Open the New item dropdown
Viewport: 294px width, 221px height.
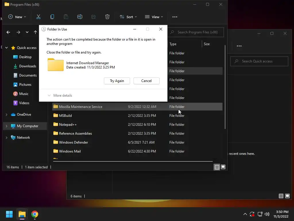(x=17, y=17)
